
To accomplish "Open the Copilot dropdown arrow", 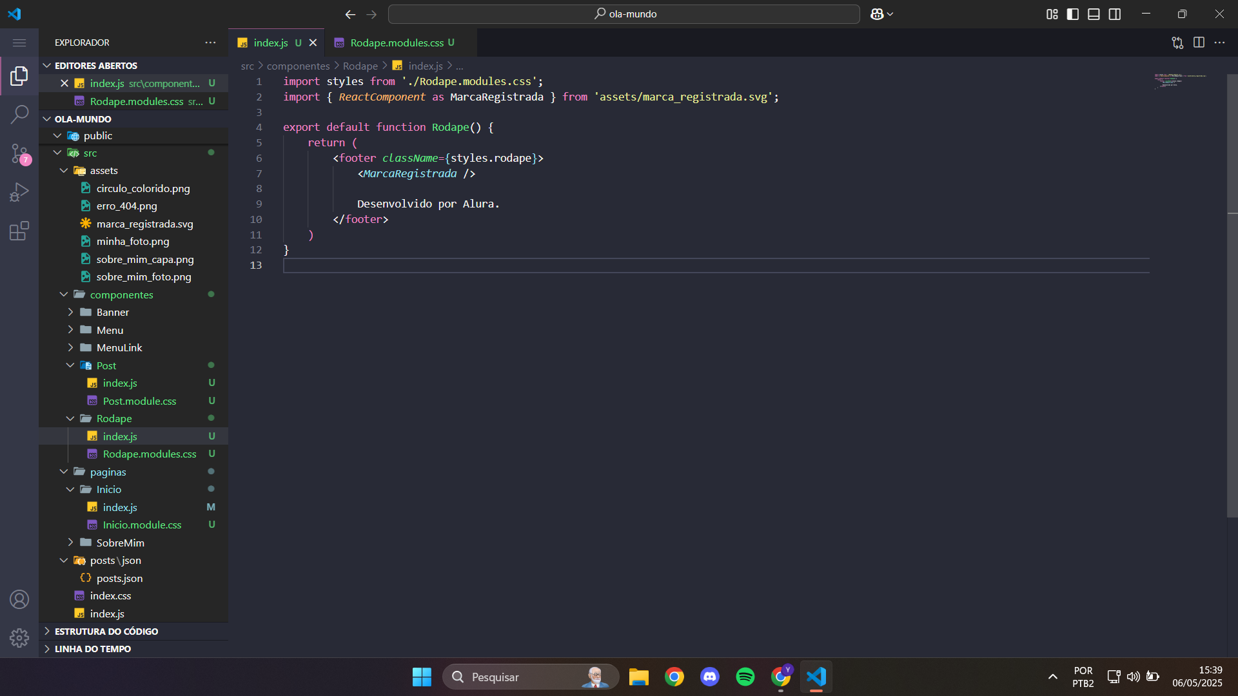I will pos(890,14).
